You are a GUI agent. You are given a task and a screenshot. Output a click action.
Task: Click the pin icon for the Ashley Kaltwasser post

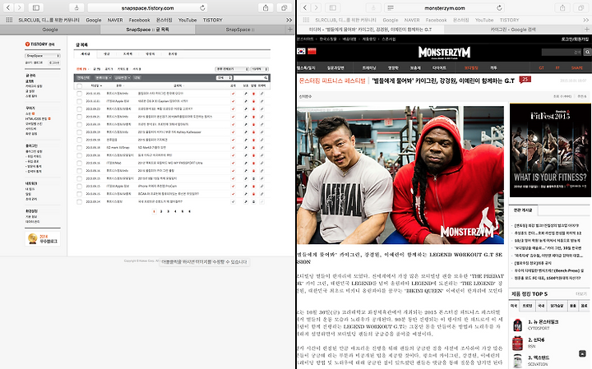click(x=246, y=132)
